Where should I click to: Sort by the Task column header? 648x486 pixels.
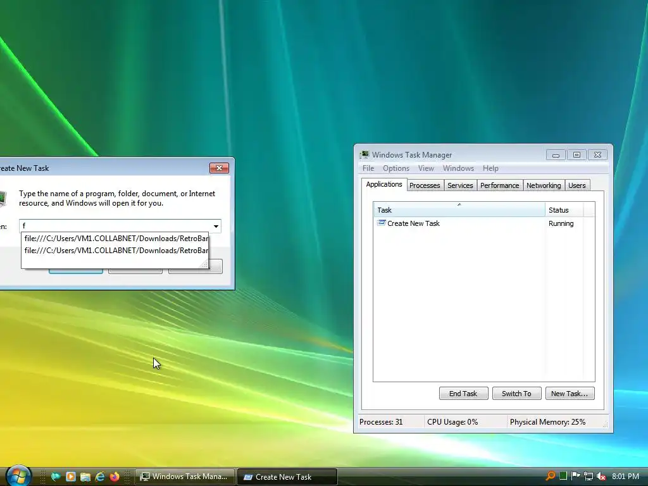click(x=459, y=210)
